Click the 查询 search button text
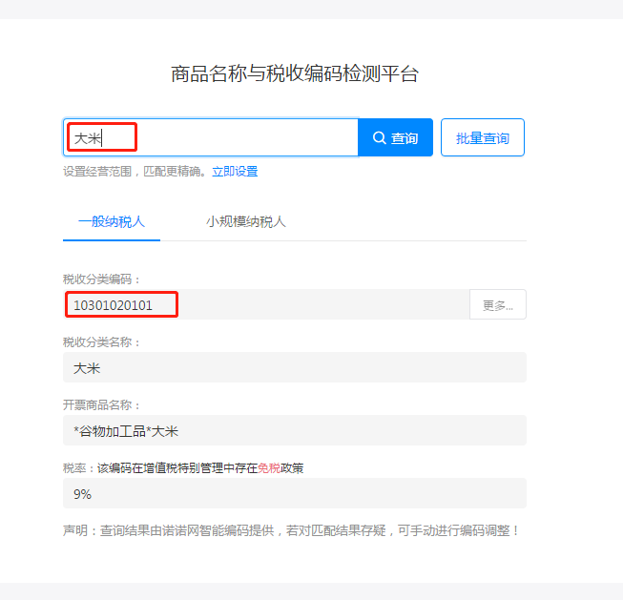 (405, 138)
